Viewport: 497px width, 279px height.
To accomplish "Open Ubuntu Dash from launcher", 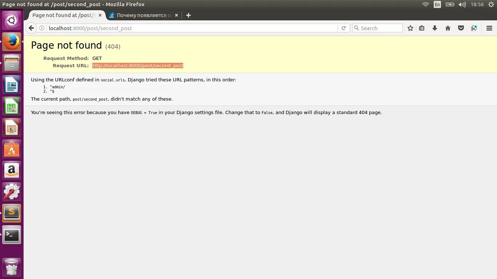I will (x=12, y=20).
